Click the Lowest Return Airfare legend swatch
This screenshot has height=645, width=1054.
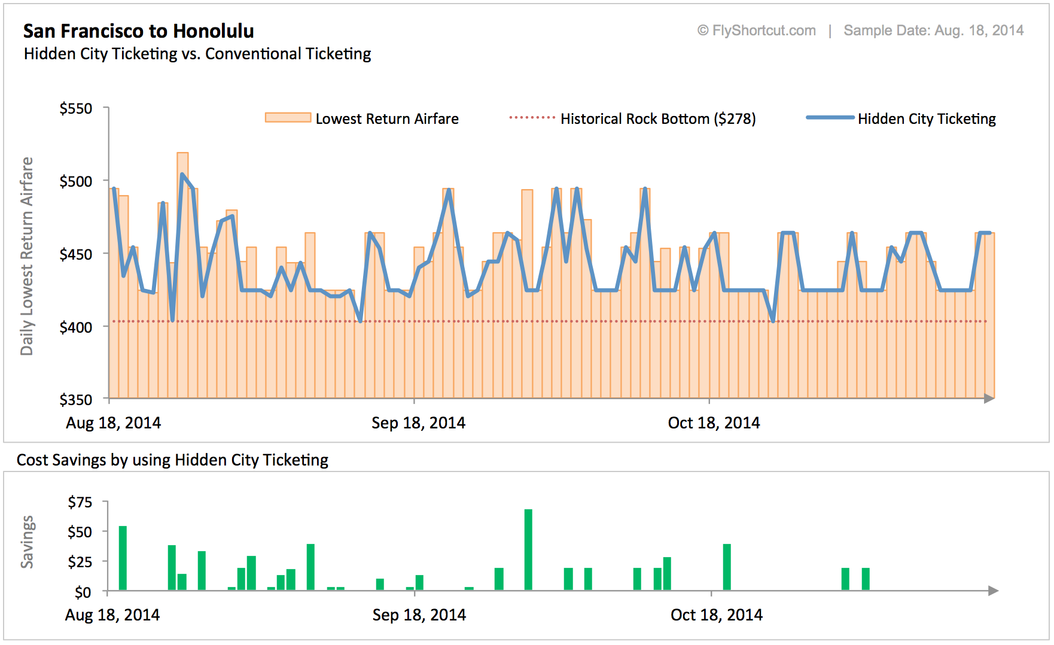point(288,117)
